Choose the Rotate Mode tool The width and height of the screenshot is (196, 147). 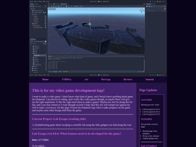point(54,6)
